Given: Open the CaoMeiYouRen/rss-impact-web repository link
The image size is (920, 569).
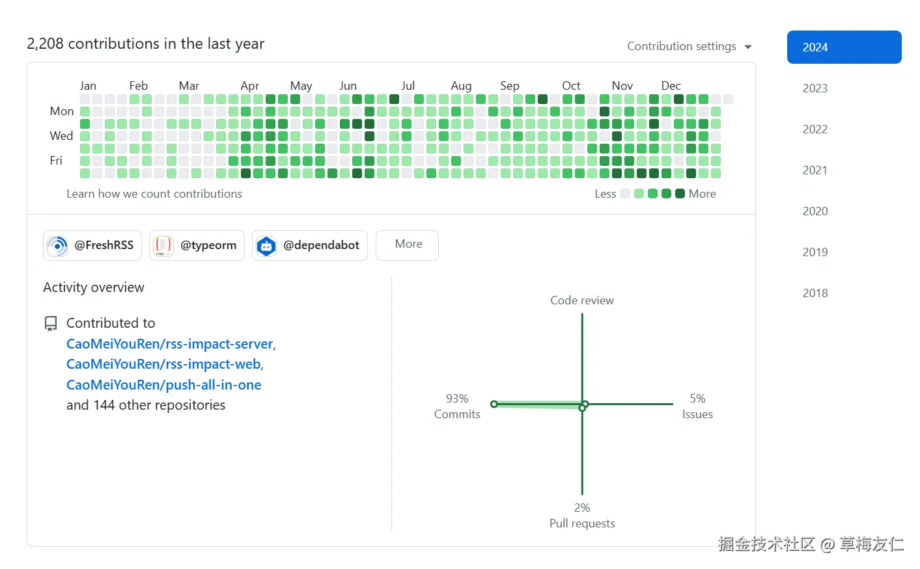Looking at the screenshot, I should (x=163, y=364).
